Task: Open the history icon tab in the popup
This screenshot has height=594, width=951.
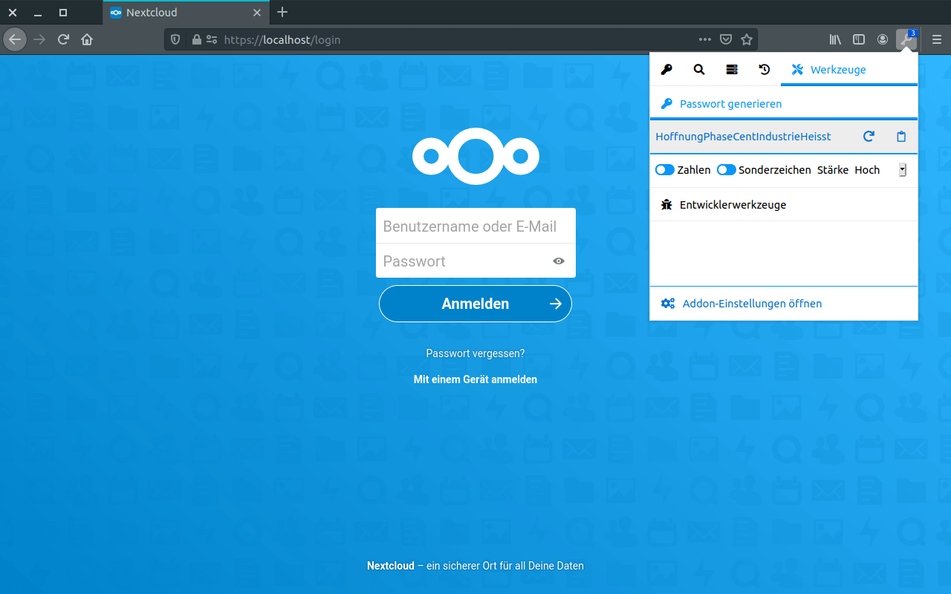Action: coord(764,69)
